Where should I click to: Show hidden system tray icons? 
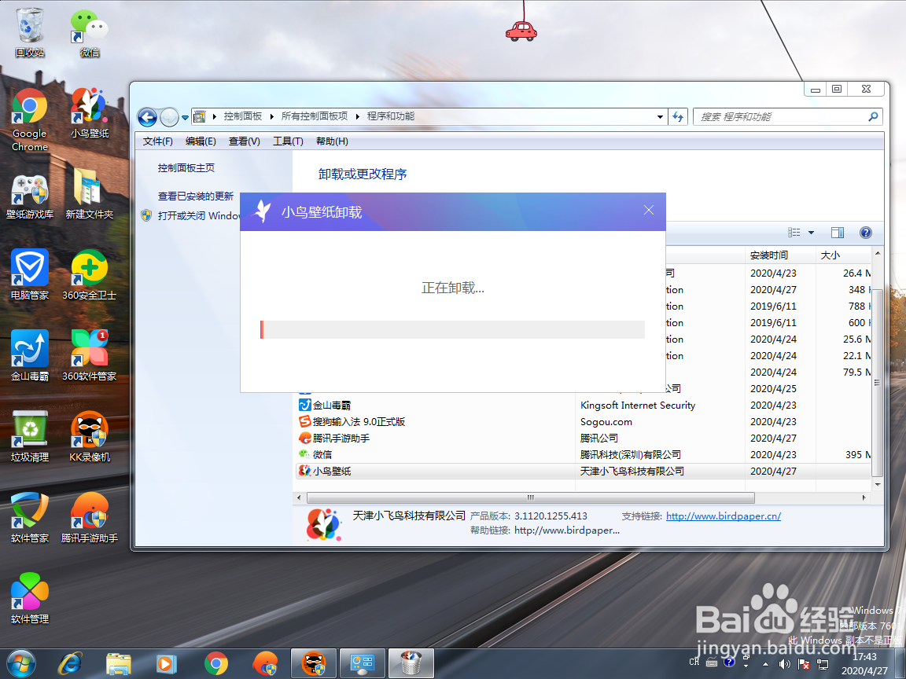point(765,664)
